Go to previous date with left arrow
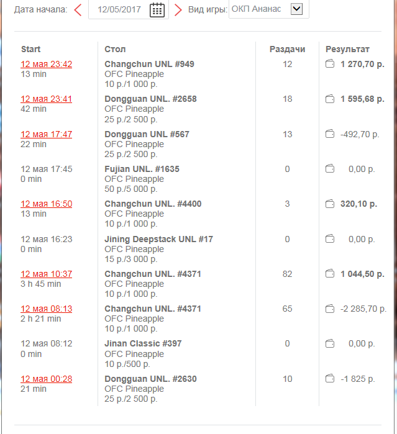 78,10
